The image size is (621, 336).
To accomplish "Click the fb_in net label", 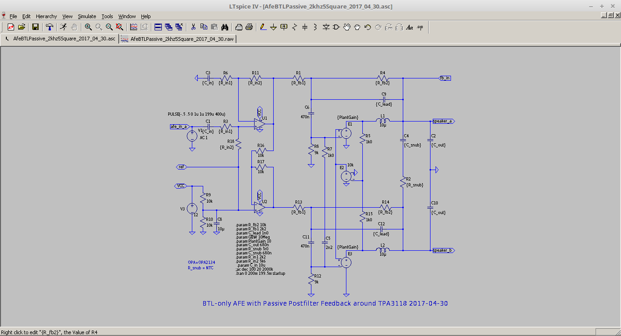I will [445, 78].
